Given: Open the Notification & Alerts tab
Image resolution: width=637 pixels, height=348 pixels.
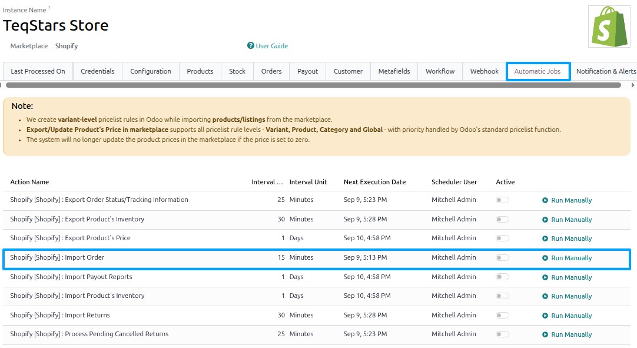Looking at the screenshot, I should [606, 71].
